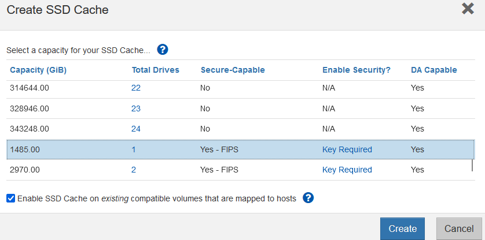Select the 314644.00 GiB capacity row
Screen dimensions: 485x240
point(241,88)
